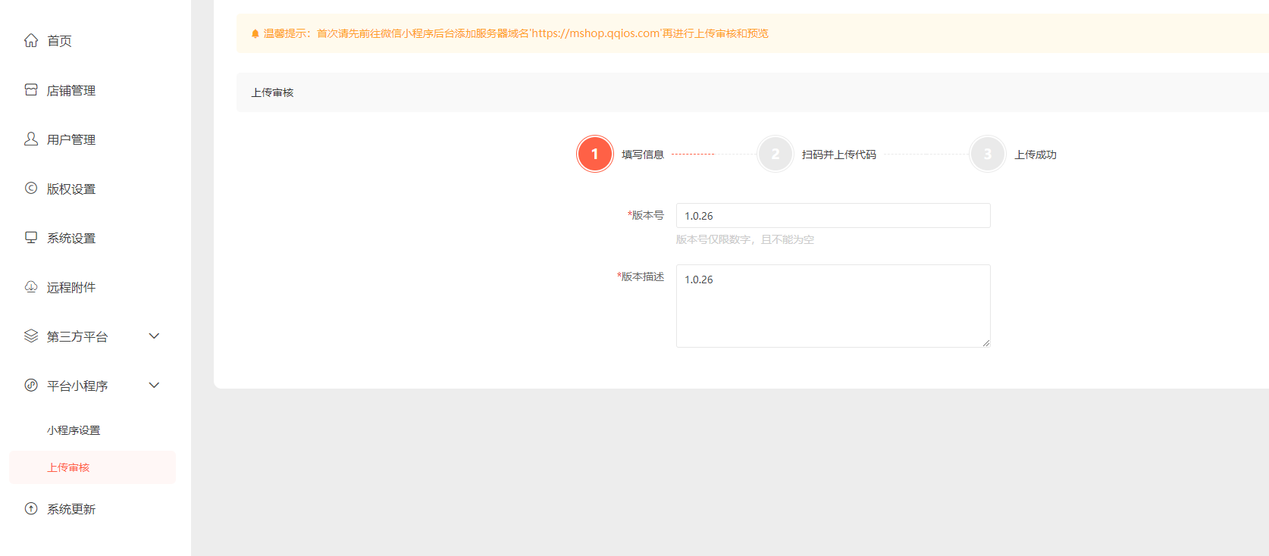Image resolution: width=1269 pixels, height=556 pixels.
Task: Click the hint text 版本号仅限数字，且不能为空
Action: click(x=745, y=239)
